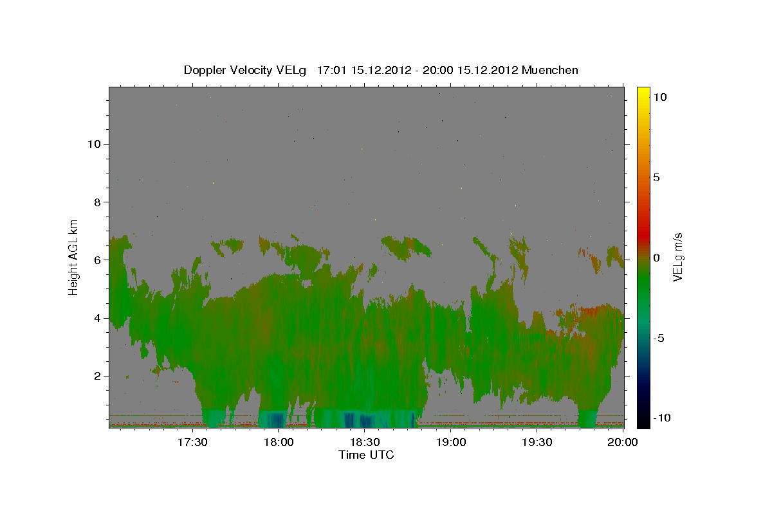Viewport: 772px width, 514px height.
Task: Click the colorbar label '-5'
Action: tap(658, 338)
